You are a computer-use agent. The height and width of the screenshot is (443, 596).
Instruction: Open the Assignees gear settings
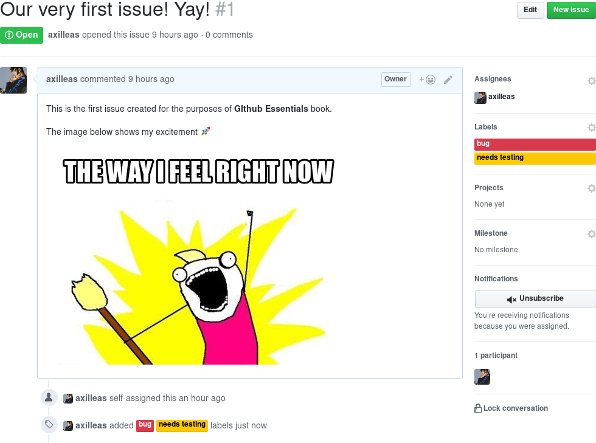pyautogui.click(x=591, y=81)
